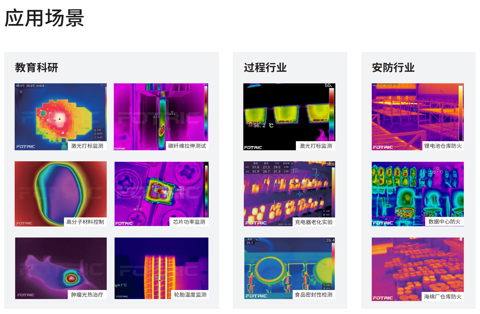This screenshot has height=314, width=480.
Task: Open the 碳纤维拉伸测试 thermal image
Action: 161,116
